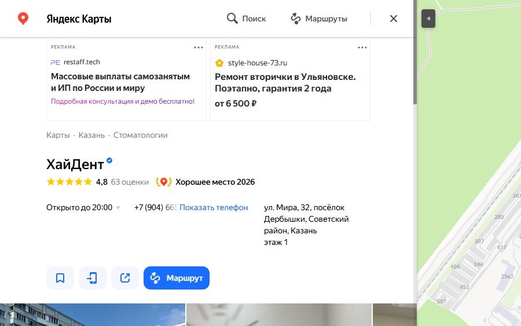This screenshot has height=326, width=521.
Task: Save ХайДент with the bookmark icon
Action: [x=60, y=278]
